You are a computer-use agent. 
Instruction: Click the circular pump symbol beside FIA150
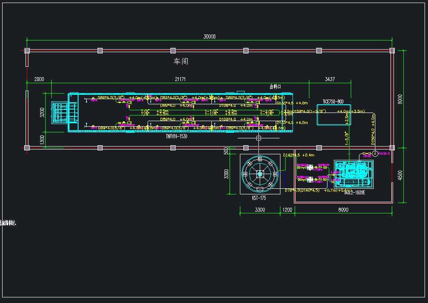(x=375, y=153)
